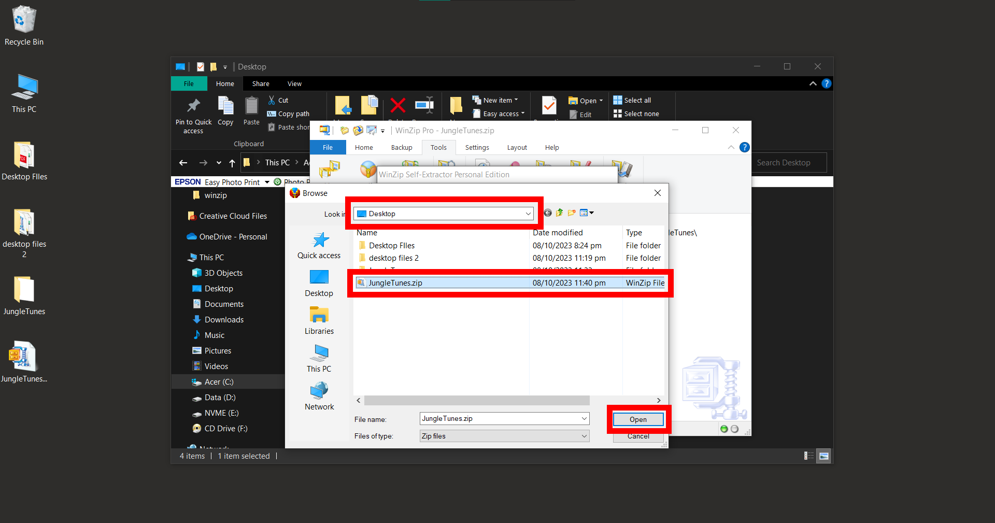Click the Paste icon in the Explorer ribbon
Image resolution: width=995 pixels, height=523 pixels.
point(251,107)
